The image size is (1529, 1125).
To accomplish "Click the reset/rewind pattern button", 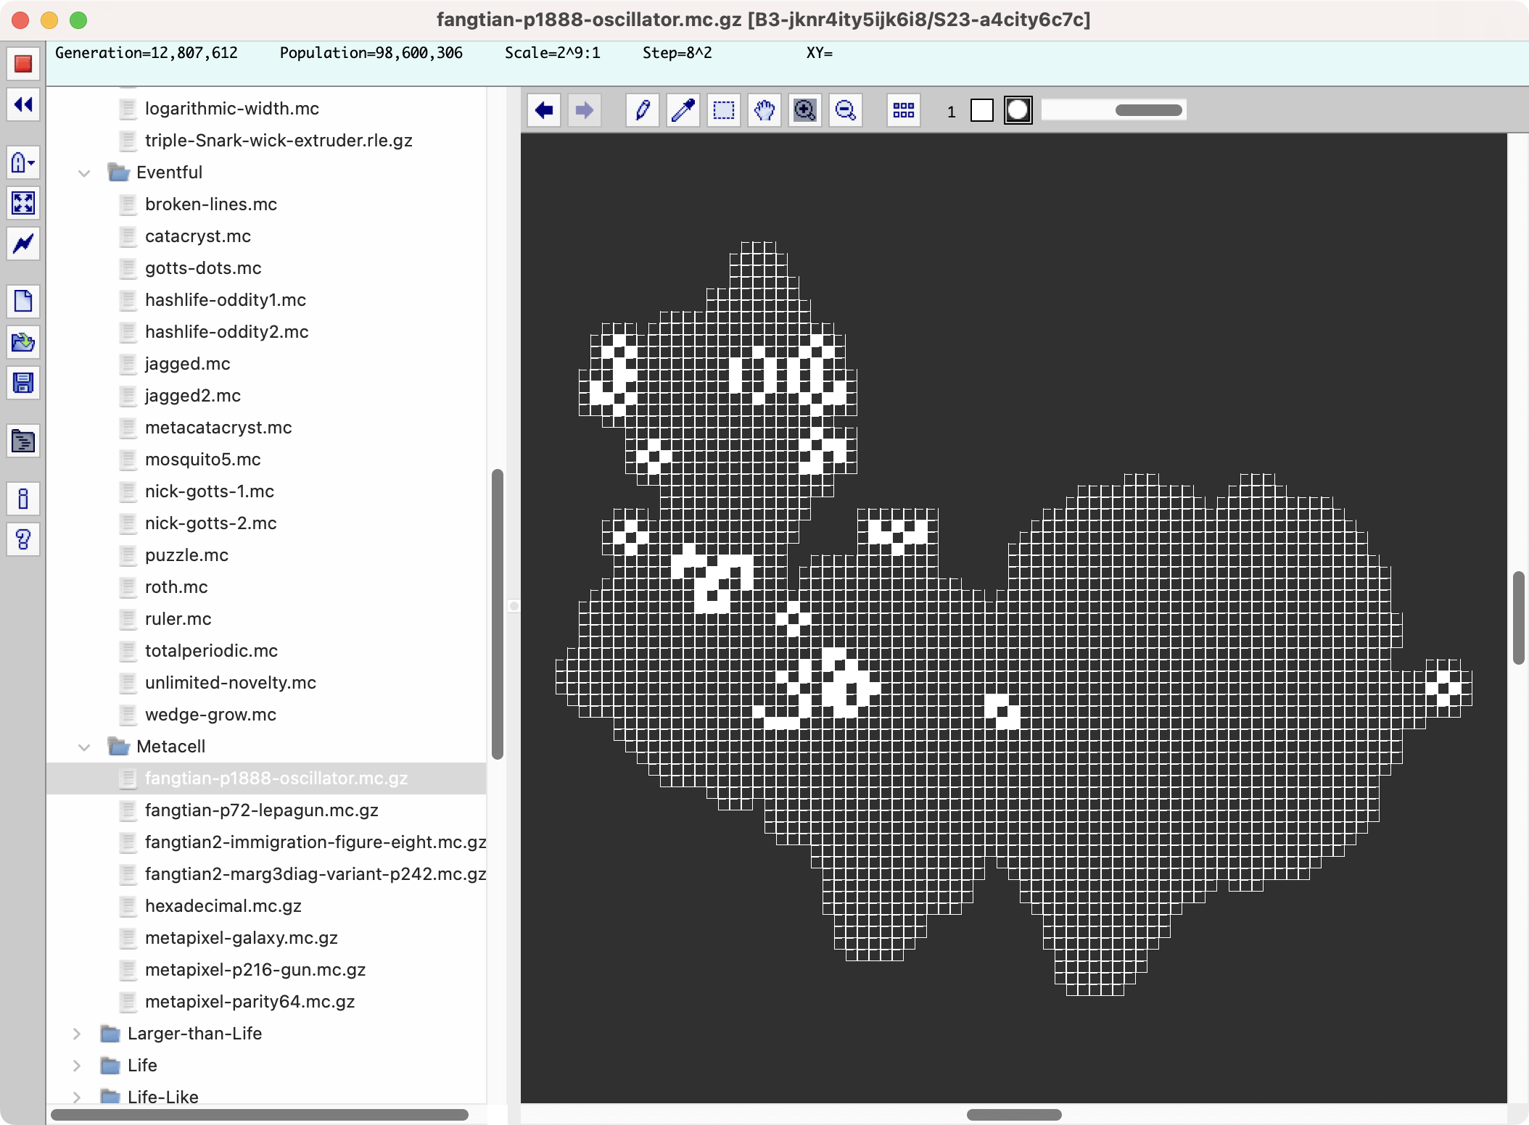I will [x=23, y=104].
